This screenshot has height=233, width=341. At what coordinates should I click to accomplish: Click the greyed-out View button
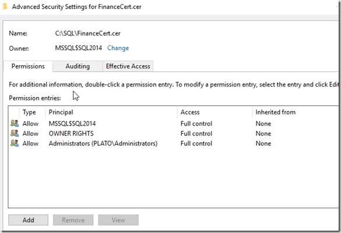(118, 220)
